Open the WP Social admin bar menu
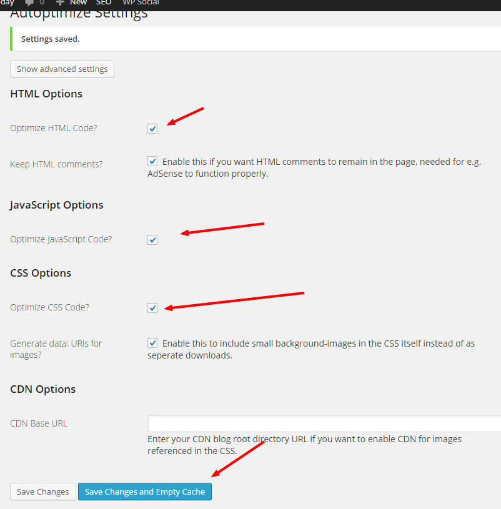 click(x=141, y=2)
